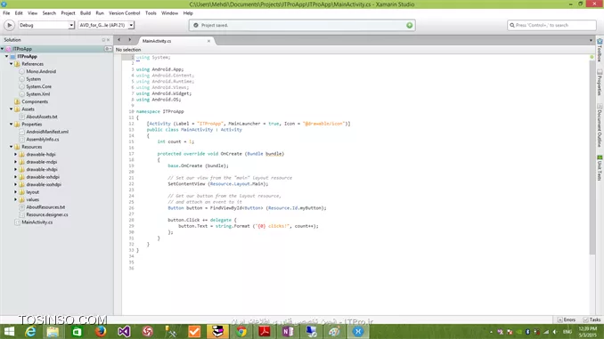Viewport: 604px width, 339px height.
Task: Navigate forward with the right arrow
Action: click(130, 40)
